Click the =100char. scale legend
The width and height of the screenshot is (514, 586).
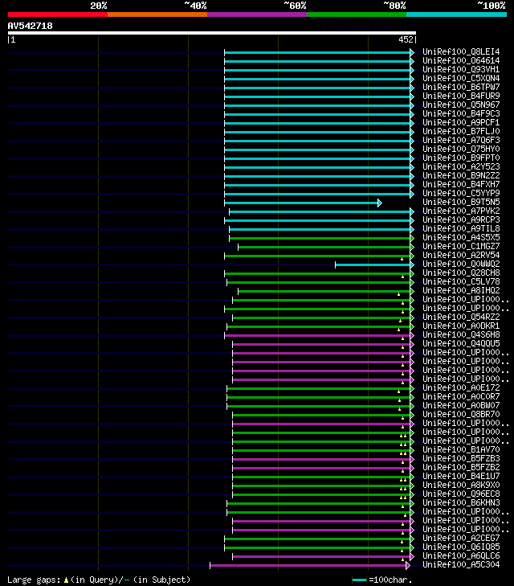coord(382,580)
